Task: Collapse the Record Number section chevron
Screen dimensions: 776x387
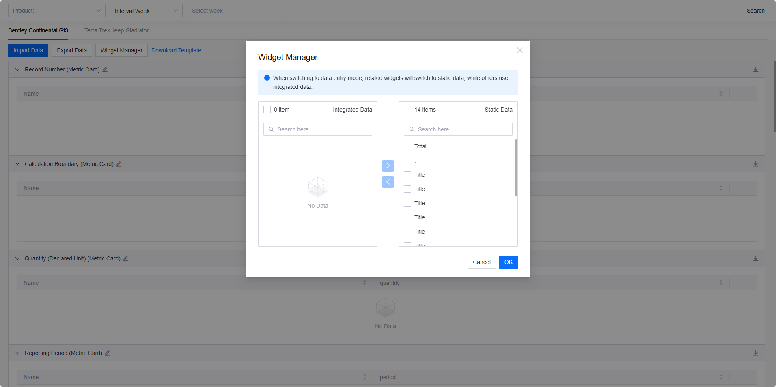Action: click(x=17, y=69)
